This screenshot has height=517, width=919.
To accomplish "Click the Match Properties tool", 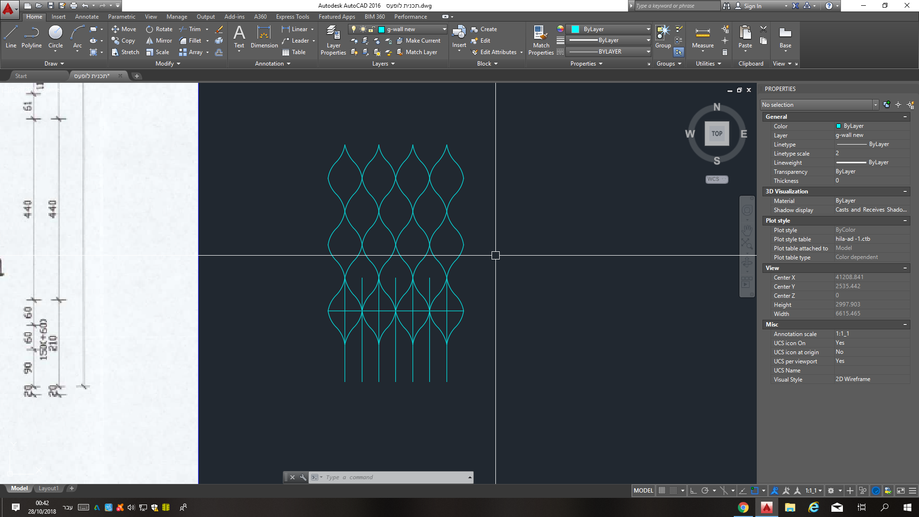I will (x=541, y=40).
